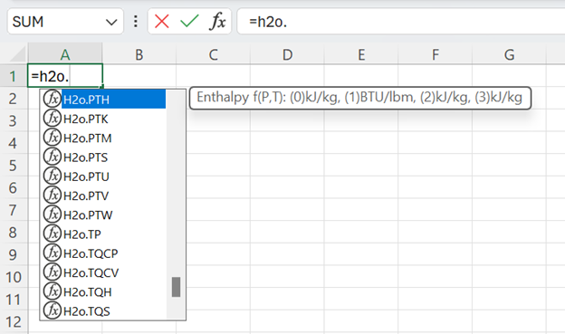Click the fx icon beside H2o.PTV
Viewport: 565px width, 334px height.
pyautogui.click(x=53, y=195)
